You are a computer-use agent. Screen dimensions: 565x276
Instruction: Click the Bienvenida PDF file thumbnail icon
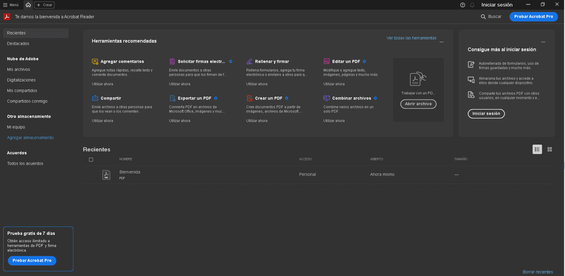[106, 175]
